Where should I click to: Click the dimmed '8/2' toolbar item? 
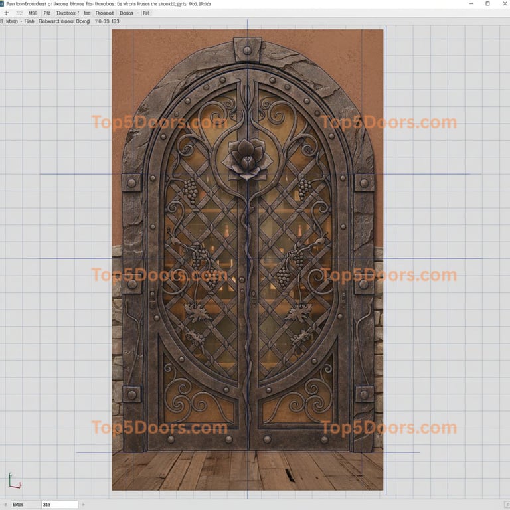tap(19, 13)
